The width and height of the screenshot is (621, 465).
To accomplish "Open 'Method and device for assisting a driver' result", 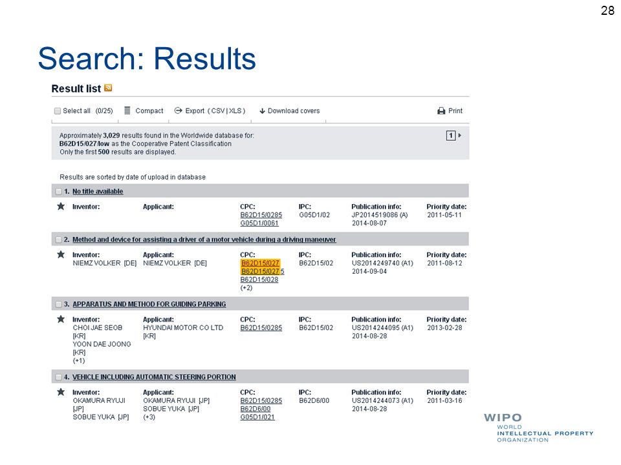I will pyautogui.click(x=204, y=240).
